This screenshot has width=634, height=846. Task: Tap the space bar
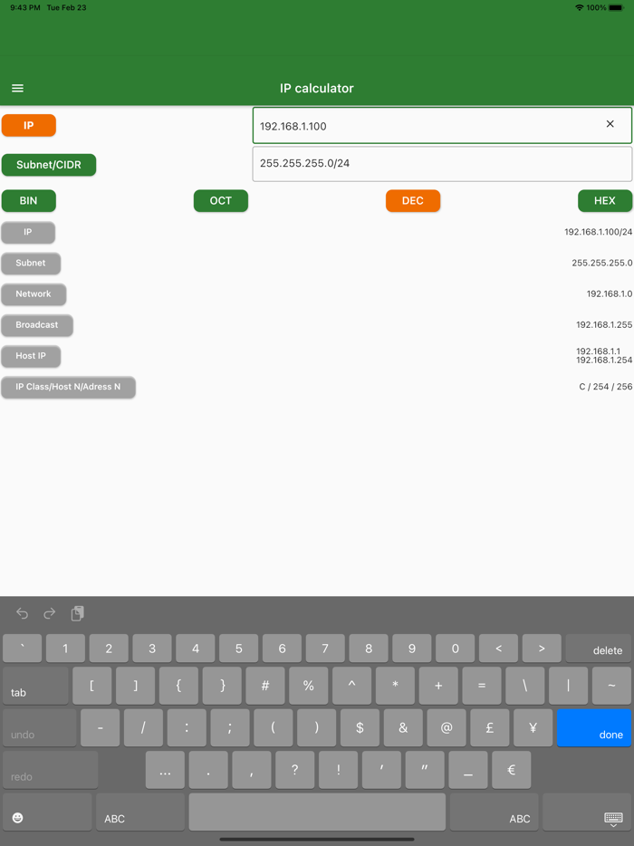pyautogui.click(x=317, y=812)
